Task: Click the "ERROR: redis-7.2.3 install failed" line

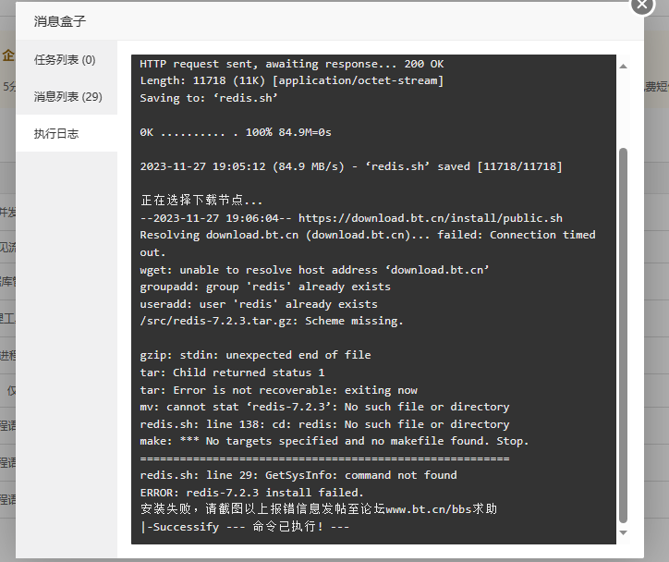Action: click(x=251, y=493)
